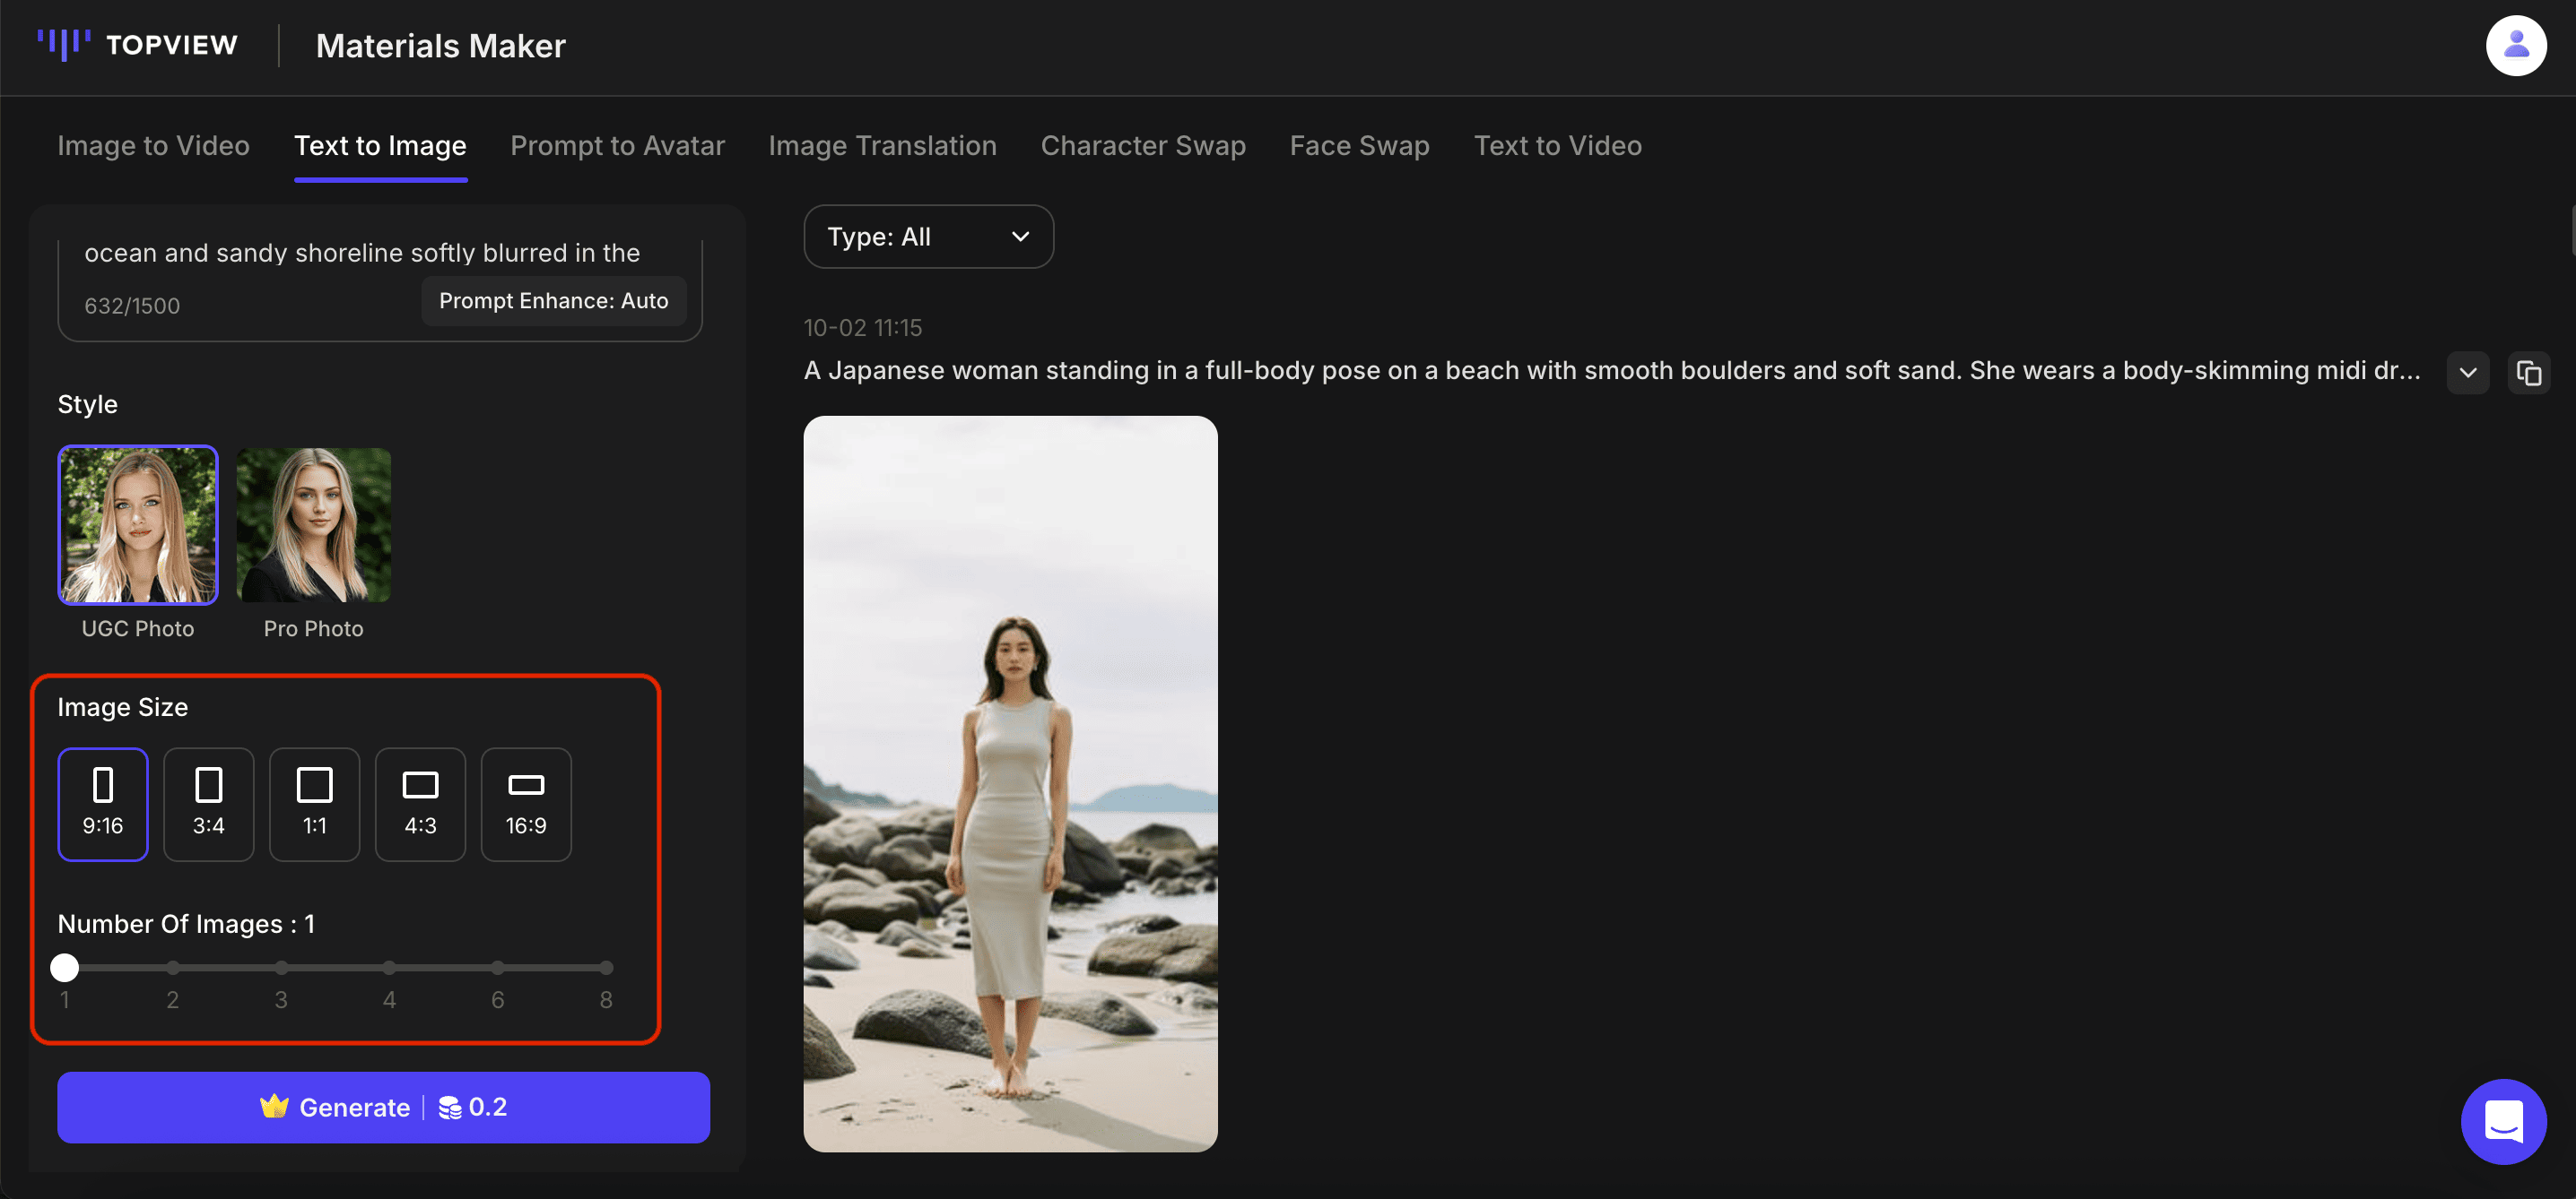Image resolution: width=2576 pixels, height=1199 pixels.
Task: Open the Face Swap tab
Action: click(x=1359, y=146)
